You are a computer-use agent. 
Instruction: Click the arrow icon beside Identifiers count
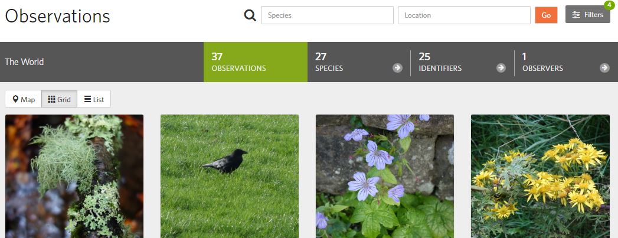(x=501, y=68)
